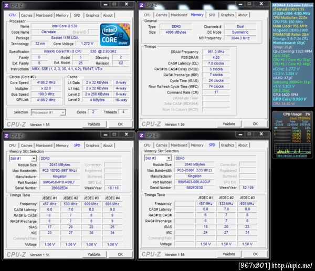Click Slot #1 Serial Number 2B082ED4
315x271 pixels.
(59, 188)
